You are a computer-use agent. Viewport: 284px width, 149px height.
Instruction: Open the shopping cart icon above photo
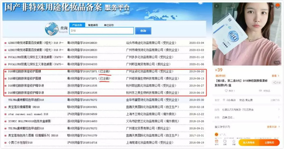(272, 6)
